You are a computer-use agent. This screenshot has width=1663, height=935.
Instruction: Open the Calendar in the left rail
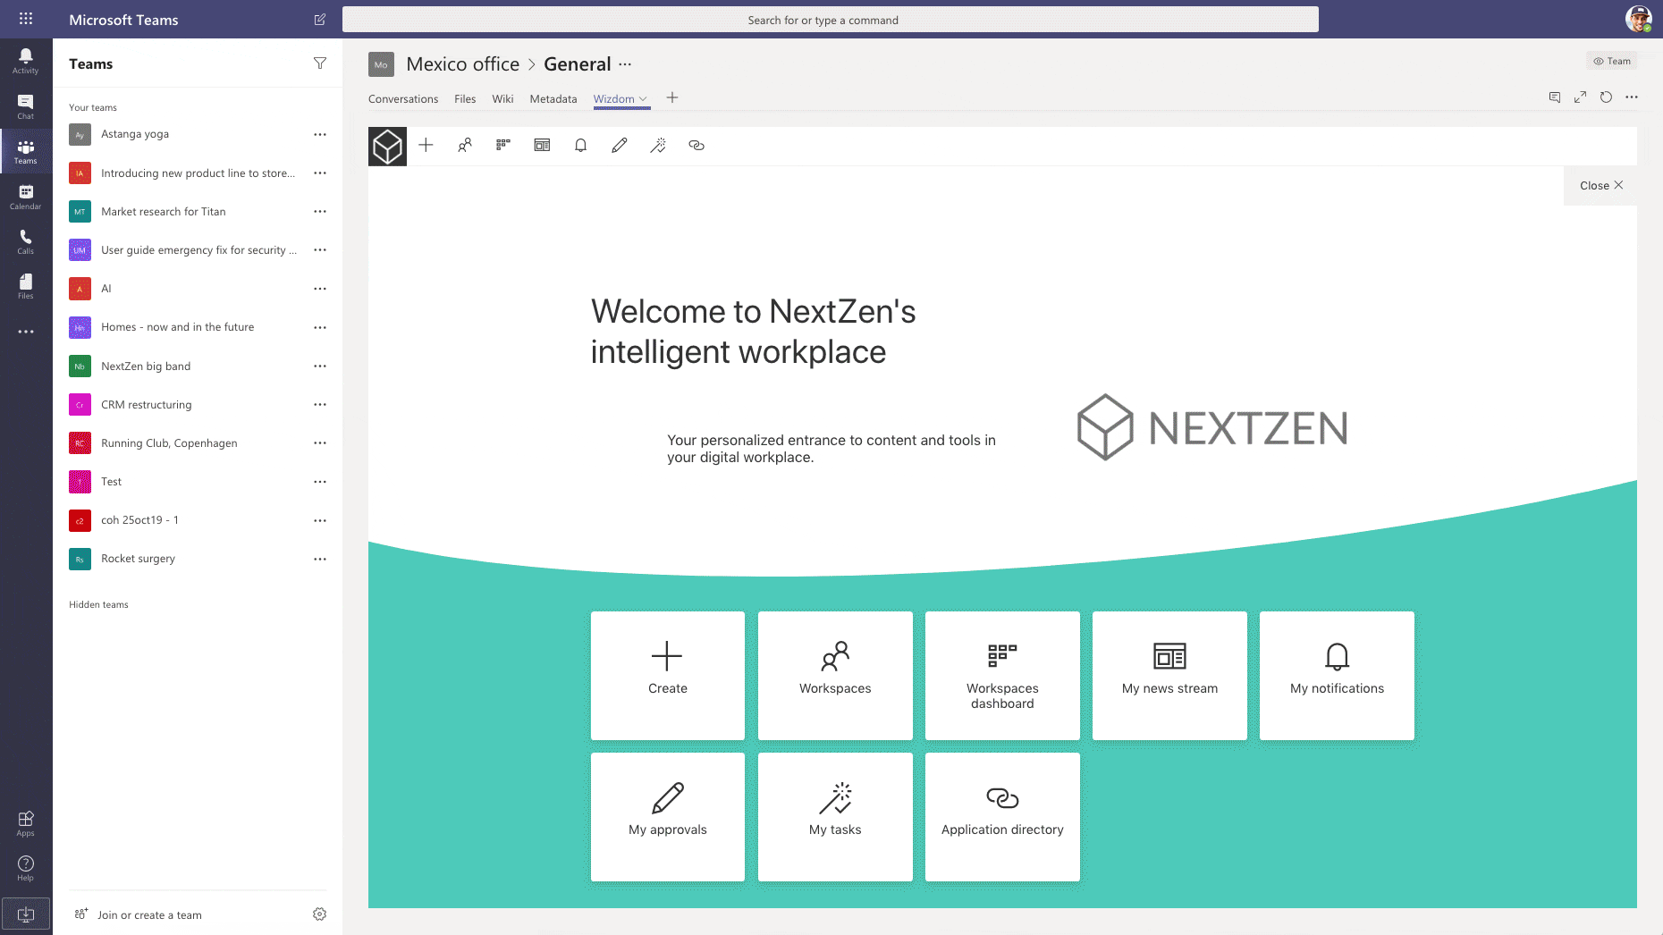[25, 197]
